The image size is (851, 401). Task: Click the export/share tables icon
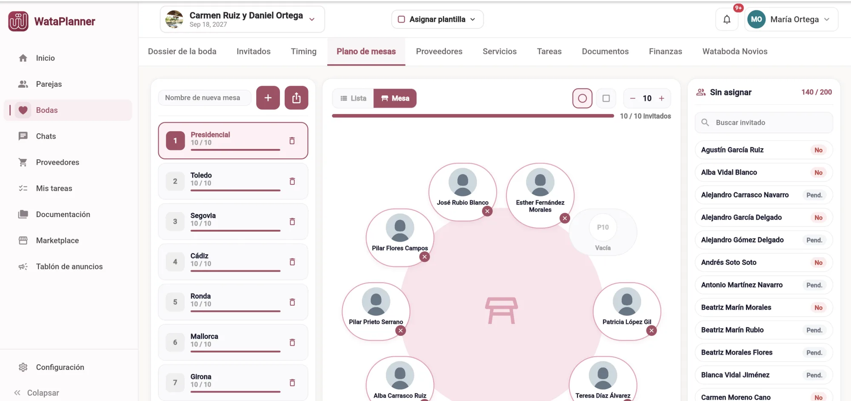[297, 98]
